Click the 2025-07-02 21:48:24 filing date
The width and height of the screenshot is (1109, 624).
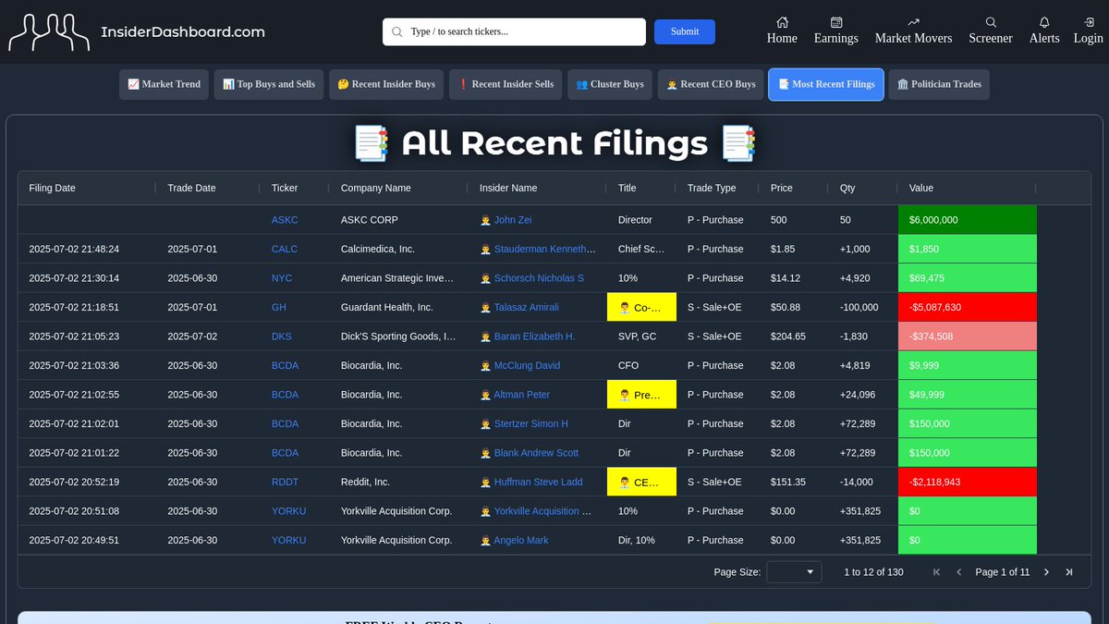(x=74, y=250)
